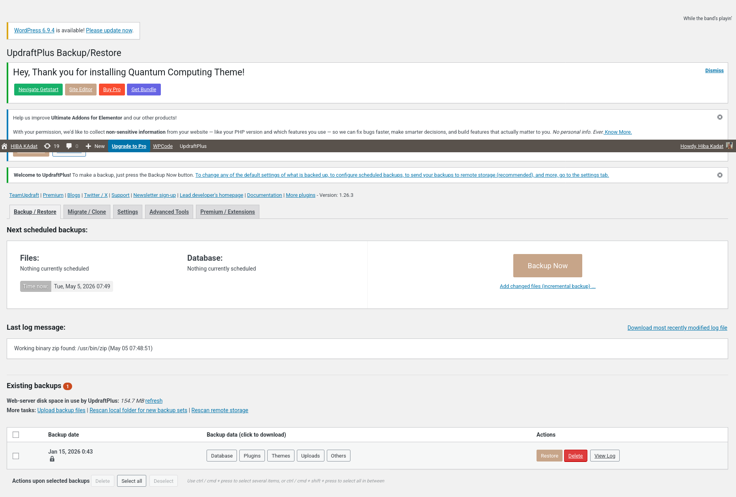Image resolution: width=736 pixels, height=497 pixels.
Task: Open the Premium / Extensions tab
Action: 227,212
